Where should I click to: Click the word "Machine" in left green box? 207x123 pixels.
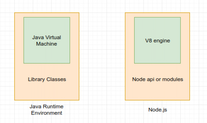click(47, 44)
